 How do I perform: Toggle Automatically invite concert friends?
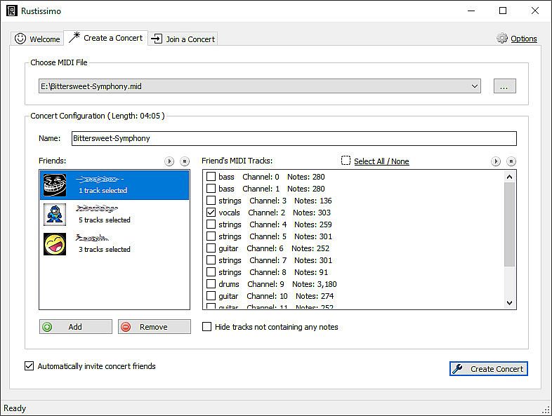(x=29, y=366)
